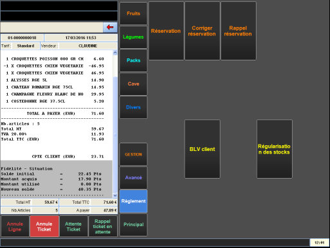The height and width of the screenshot is (248, 330).
Task: Click the Corriger réservation button
Action: 202,31
